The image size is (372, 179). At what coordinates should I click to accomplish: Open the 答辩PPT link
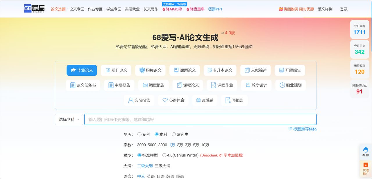216,9
